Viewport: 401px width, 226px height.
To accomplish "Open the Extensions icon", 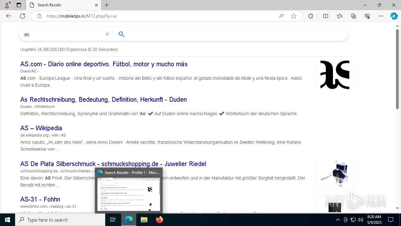I will coord(310,16).
